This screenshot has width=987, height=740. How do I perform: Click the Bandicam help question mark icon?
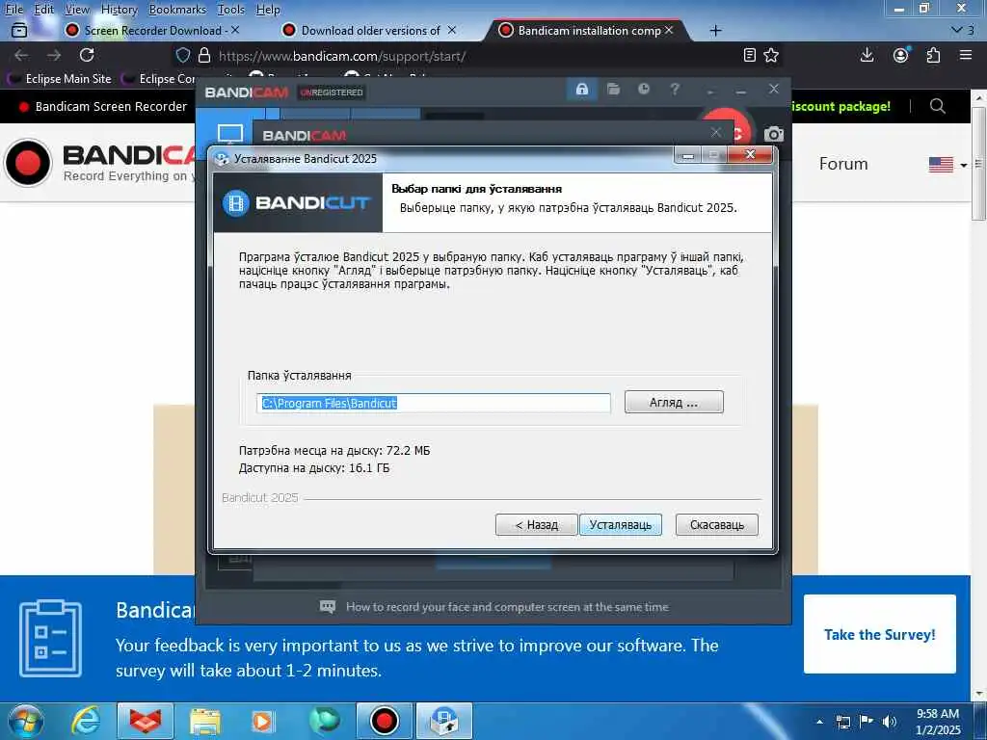pos(674,89)
